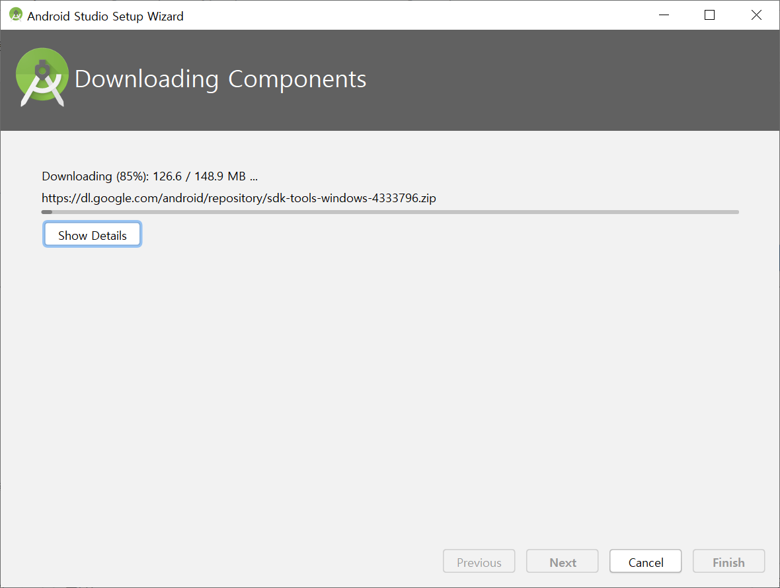This screenshot has height=588, width=780.
Task: Click the Android Studio logo in header
Action: pos(42,77)
